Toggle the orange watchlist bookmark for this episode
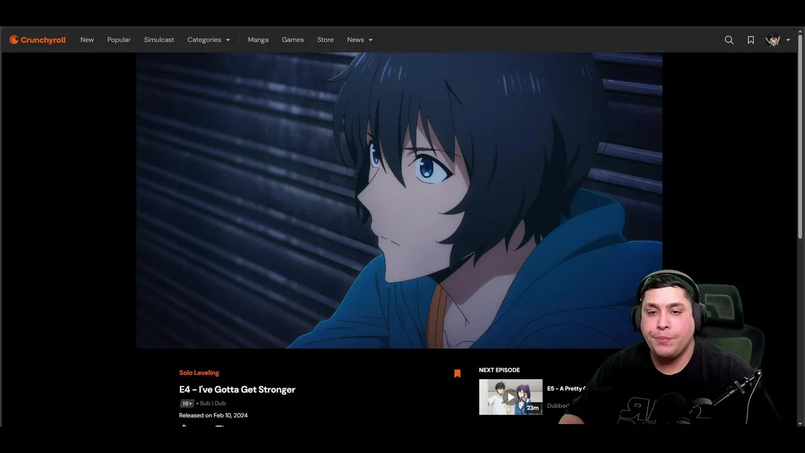Screen dimensions: 805x453 pyautogui.click(x=457, y=373)
